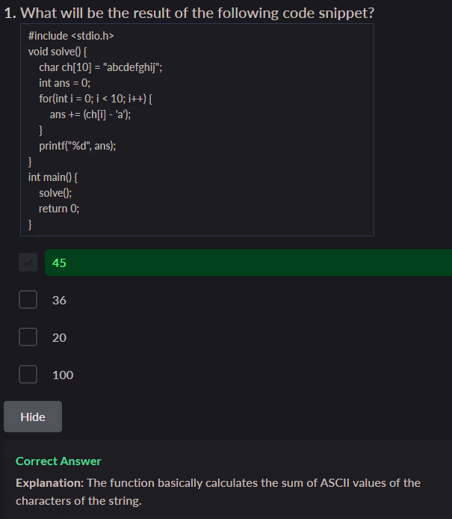452x519 pixels.
Task: Click the #include <stdio.h> code line
Action: click(x=71, y=36)
